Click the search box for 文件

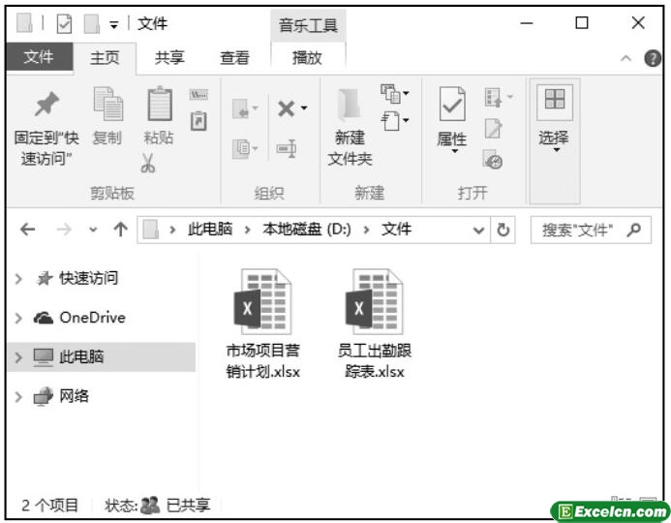click(591, 231)
